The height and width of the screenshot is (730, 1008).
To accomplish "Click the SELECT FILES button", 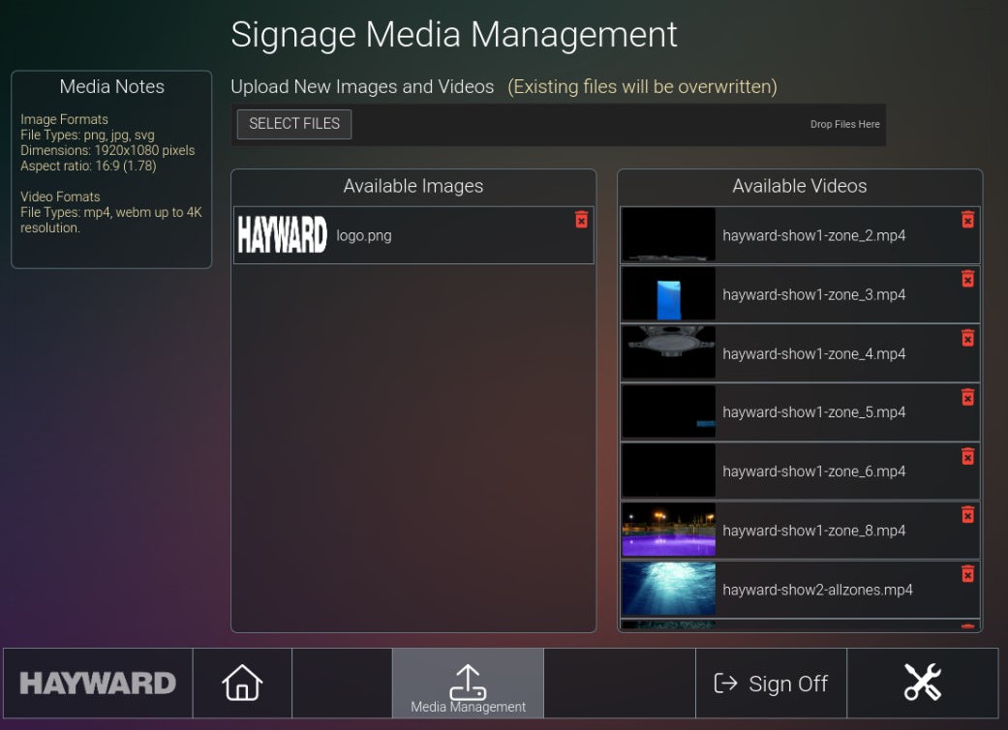I will click(293, 124).
